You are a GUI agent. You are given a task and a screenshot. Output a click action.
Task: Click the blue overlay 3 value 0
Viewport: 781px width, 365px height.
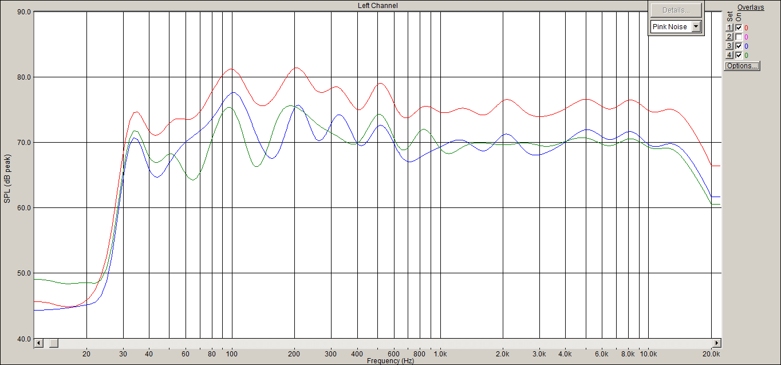pyautogui.click(x=746, y=46)
